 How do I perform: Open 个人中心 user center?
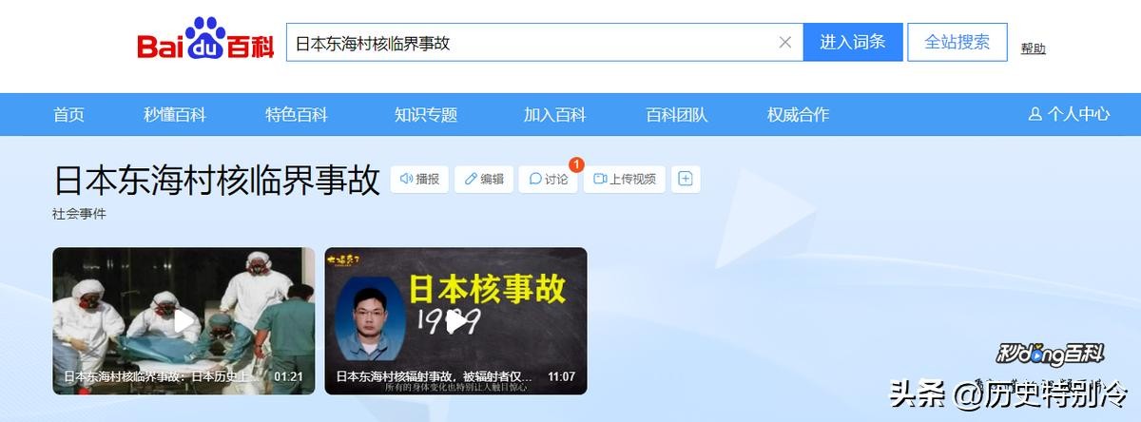click(x=1069, y=114)
